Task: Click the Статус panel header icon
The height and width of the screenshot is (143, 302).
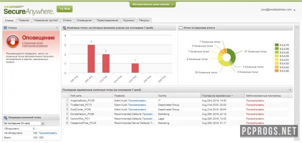Action: [5, 28]
